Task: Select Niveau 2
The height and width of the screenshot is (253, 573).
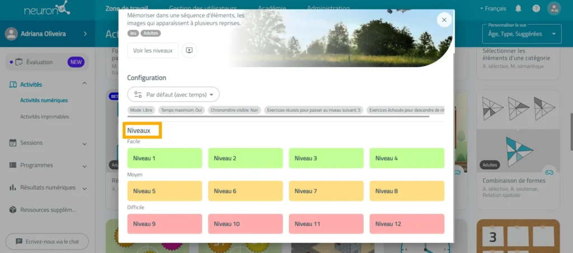Action: point(245,158)
